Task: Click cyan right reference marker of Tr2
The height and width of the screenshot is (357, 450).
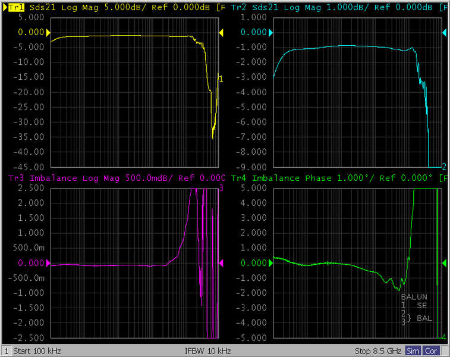Action: click(x=444, y=33)
